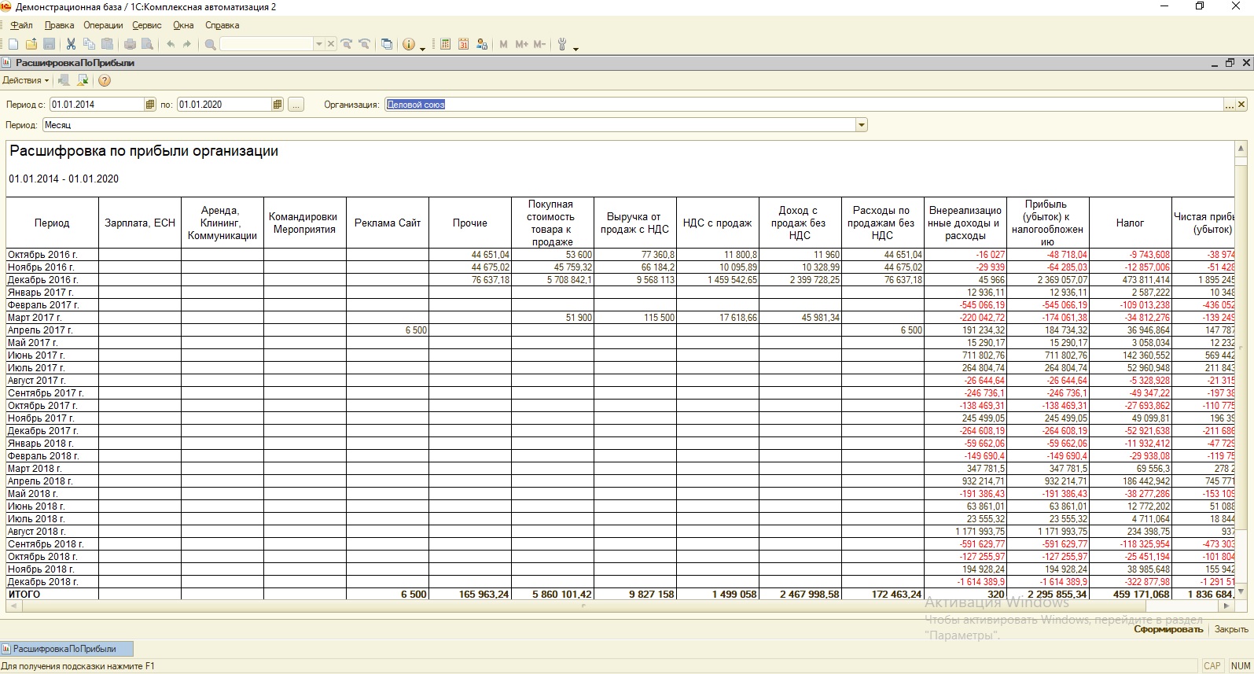Click the wrench Settings icon

tap(562, 44)
